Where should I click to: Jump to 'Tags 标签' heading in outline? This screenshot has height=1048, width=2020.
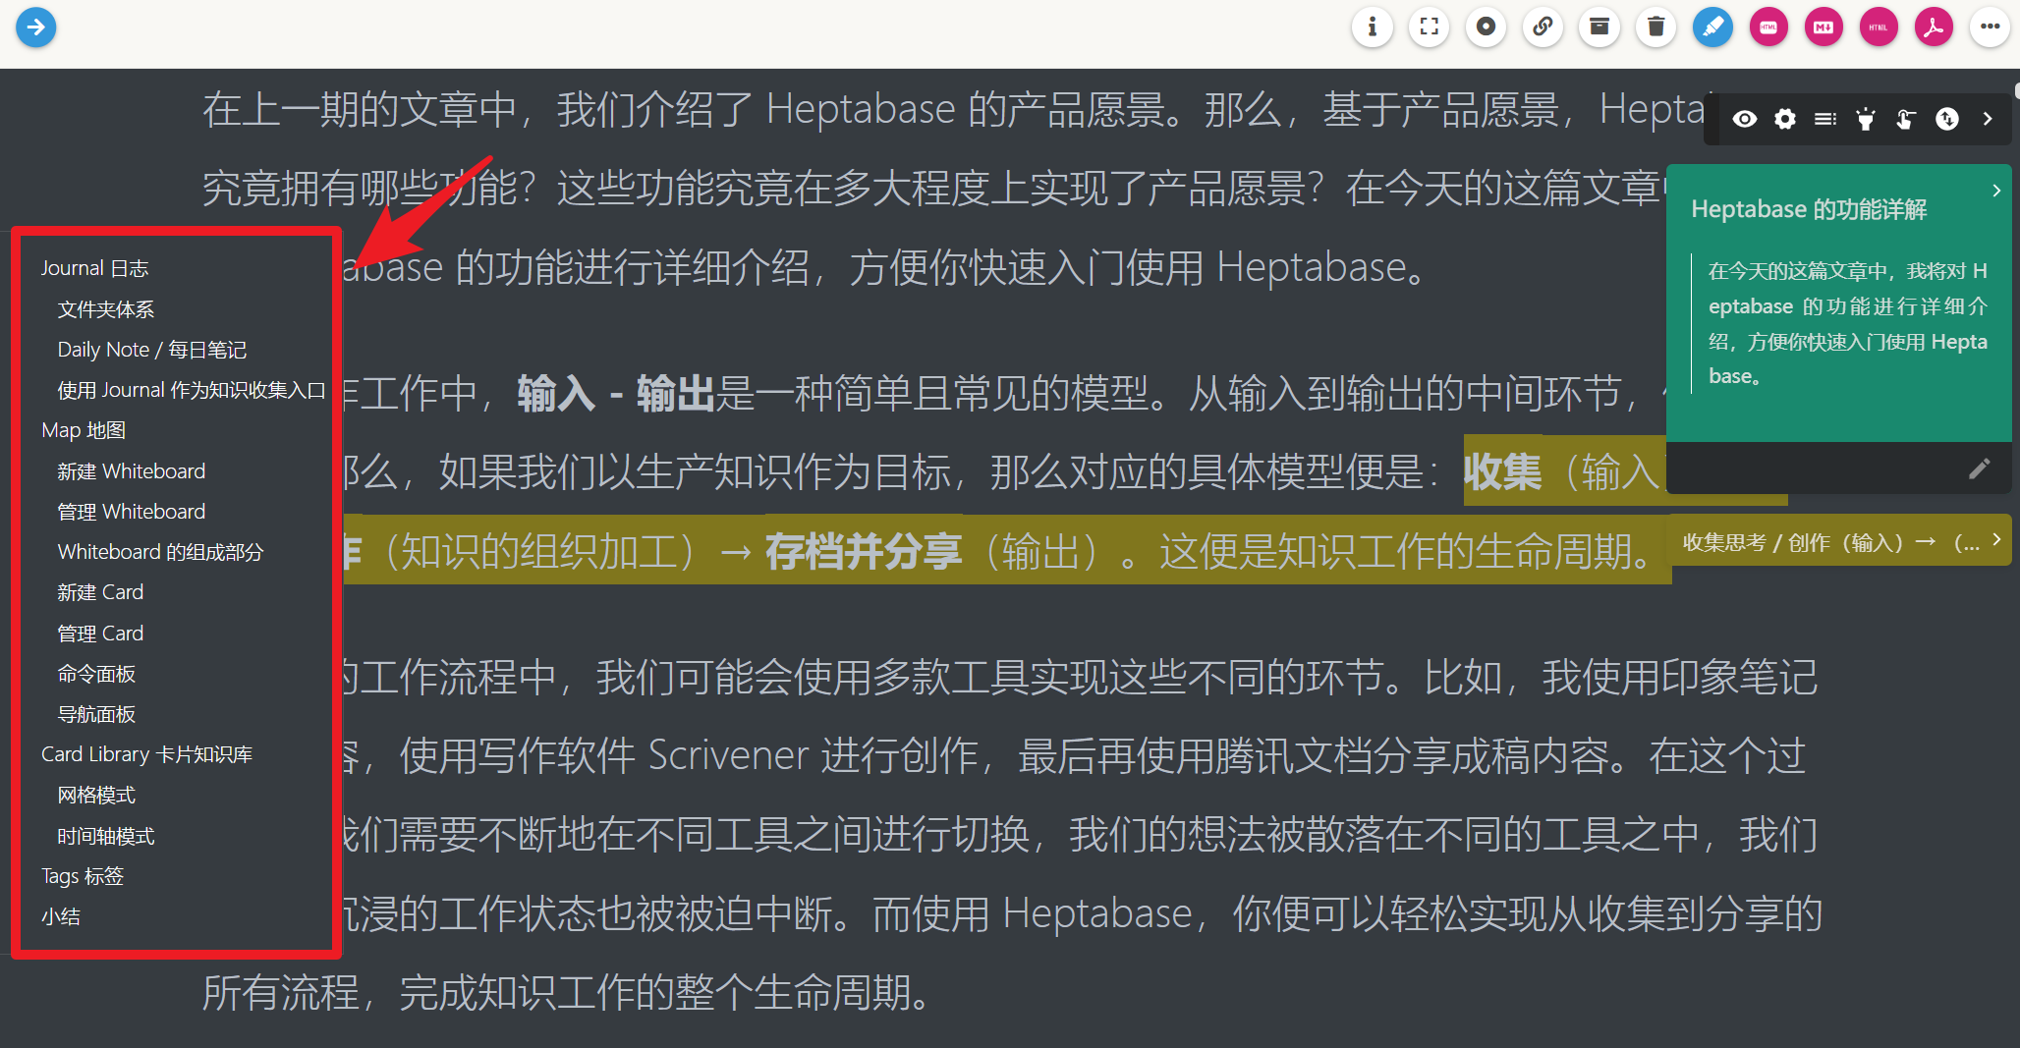click(83, 876)
